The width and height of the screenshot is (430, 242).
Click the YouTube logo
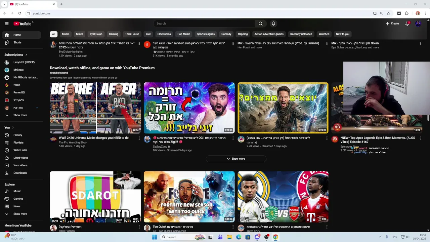[x=23, y=24]
